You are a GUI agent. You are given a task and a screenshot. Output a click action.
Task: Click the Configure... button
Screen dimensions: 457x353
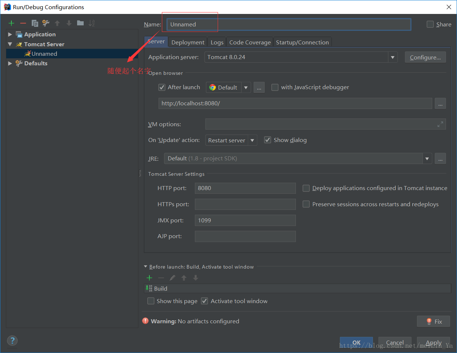point(425,57)
